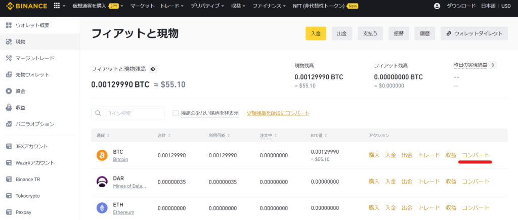Change currency via USD
Image resolution: width=518 pixels, height=220 pixels.
click(506, 6)
